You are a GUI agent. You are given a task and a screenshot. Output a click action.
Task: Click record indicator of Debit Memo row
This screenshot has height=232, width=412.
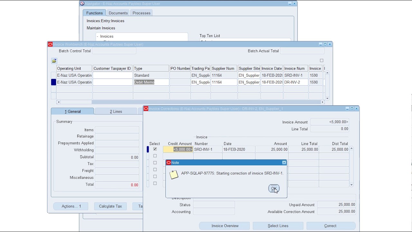pyautogui.click(x=53, y=82)
